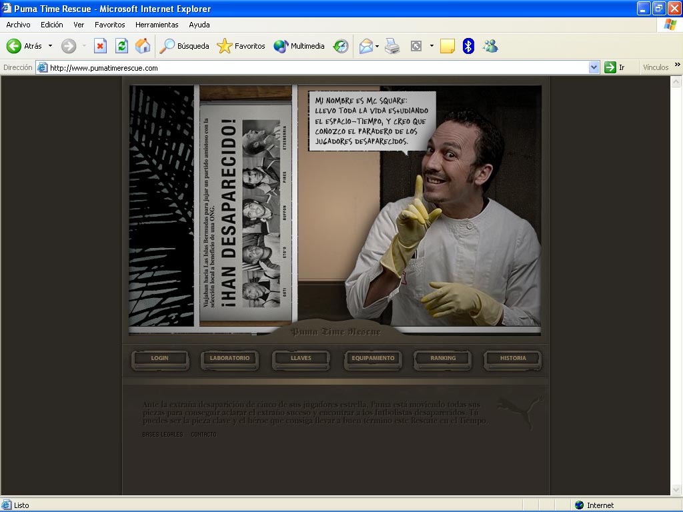Stop loading with the red X icon
683x512 pixels.
tap(100, 46)
